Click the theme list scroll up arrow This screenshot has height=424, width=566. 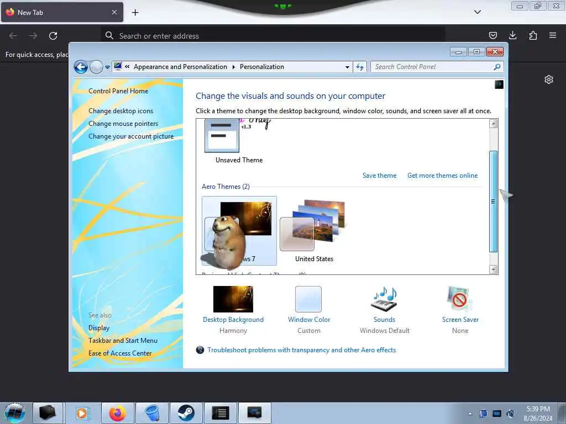click(x=493, y=124)
